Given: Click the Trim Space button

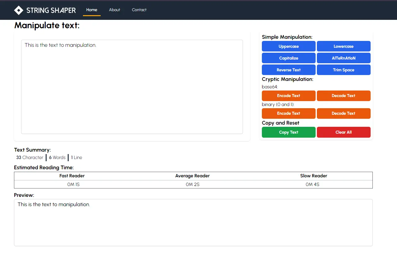Looking at the screenshot, I should 344,70.
